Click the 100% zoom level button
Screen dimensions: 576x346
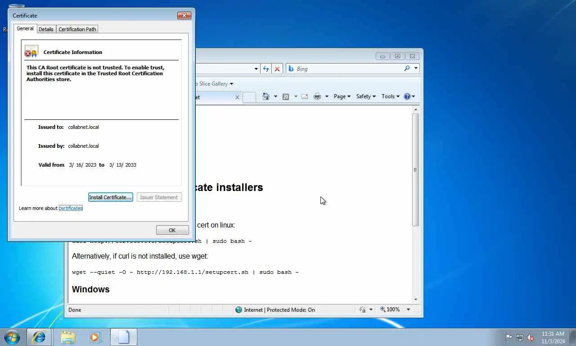[390, 310]
